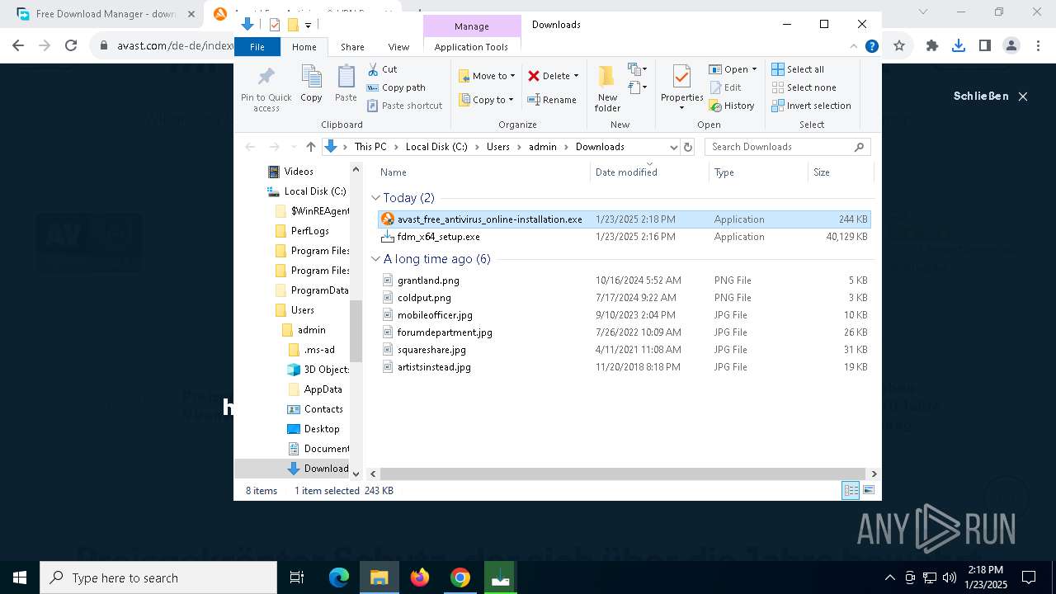Switch to the Home ribbon tab
The height and width of the screenshot is (594, 1056).
pos(304,47)
